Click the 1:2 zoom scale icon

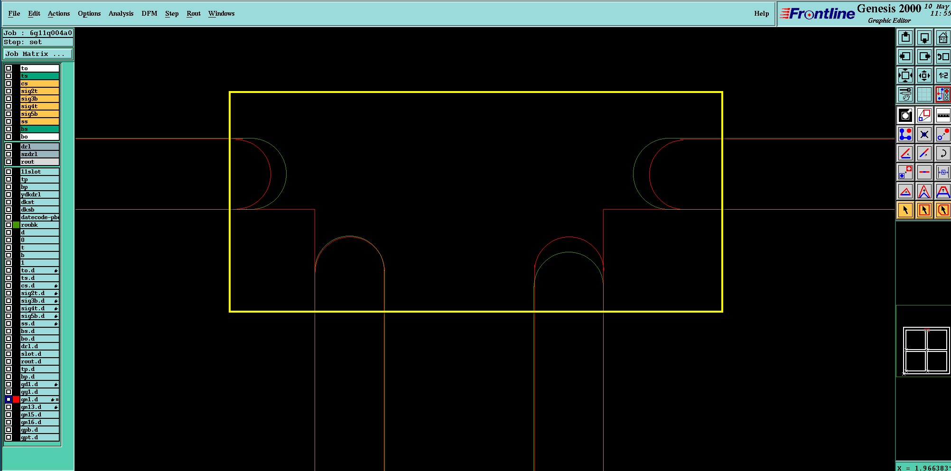click(942, 75)
